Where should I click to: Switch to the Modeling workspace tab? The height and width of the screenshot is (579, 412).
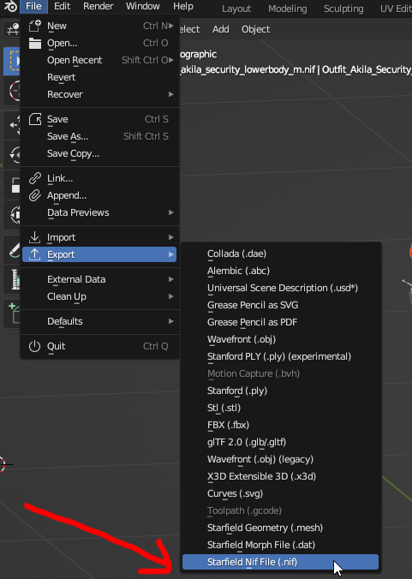coord(288,9)
